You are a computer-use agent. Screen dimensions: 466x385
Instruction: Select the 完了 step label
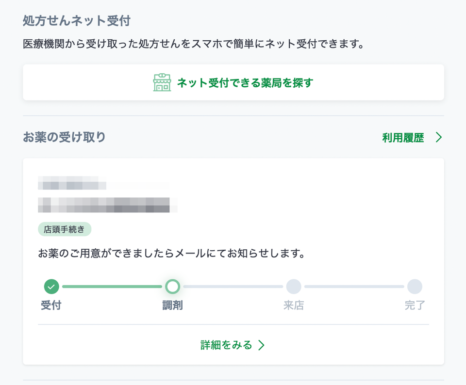point(415,305)
